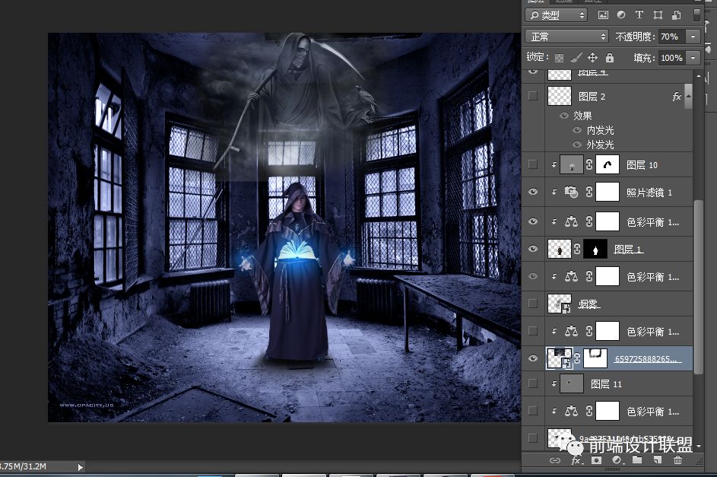The image size is (717, 477).
Task: Select the 图层 1 layer name
Action: pos(628,250)
